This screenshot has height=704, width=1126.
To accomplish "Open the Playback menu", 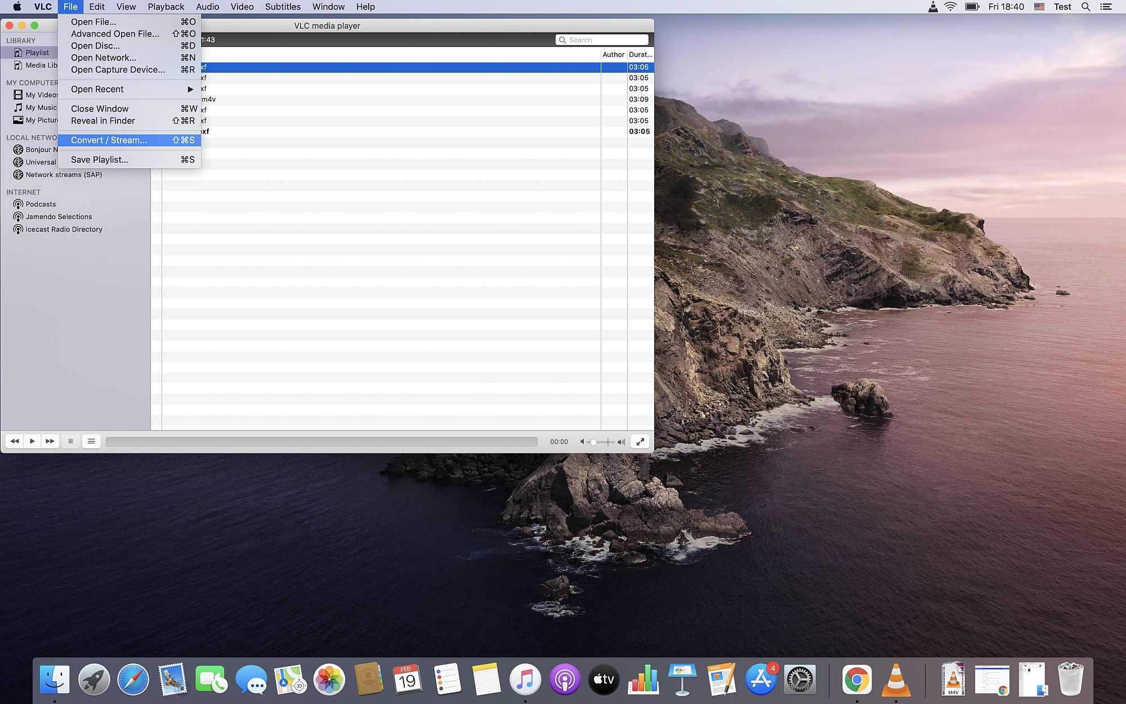I will 166,7.
